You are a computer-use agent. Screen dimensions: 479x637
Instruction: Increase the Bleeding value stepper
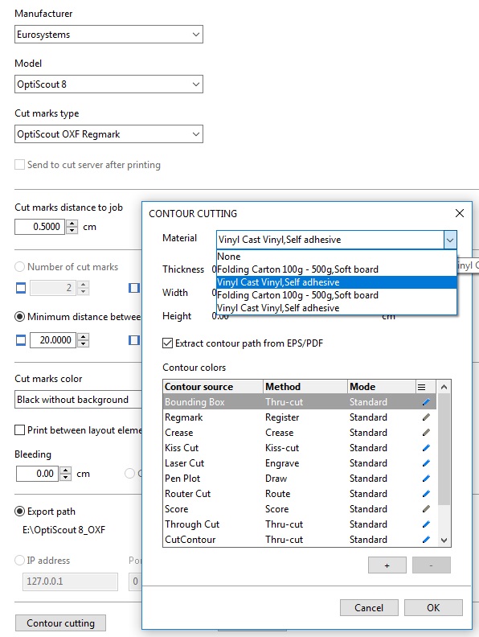point(65,470)
